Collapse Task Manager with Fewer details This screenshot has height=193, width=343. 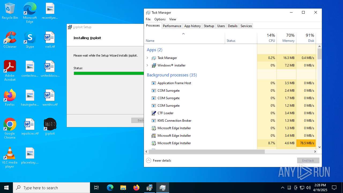coord(159,160)
